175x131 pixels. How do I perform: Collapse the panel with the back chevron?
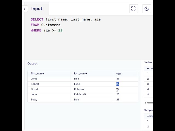pos(25,9)
